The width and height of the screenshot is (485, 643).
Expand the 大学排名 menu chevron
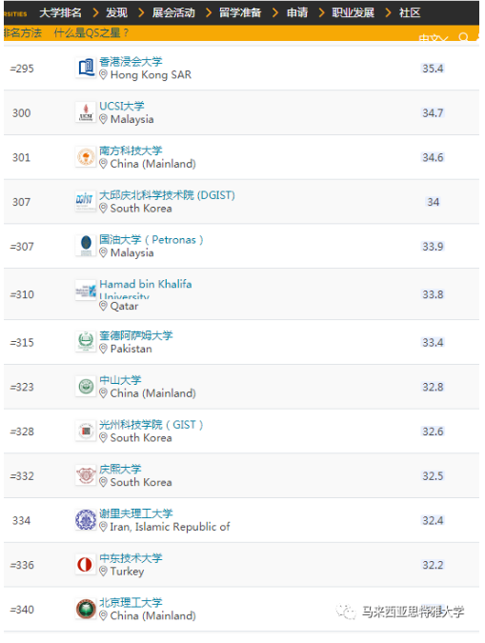[x=95, y=12]
